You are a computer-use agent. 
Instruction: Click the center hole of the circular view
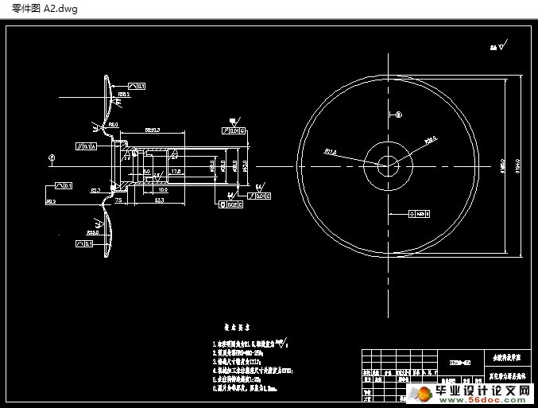388,165
